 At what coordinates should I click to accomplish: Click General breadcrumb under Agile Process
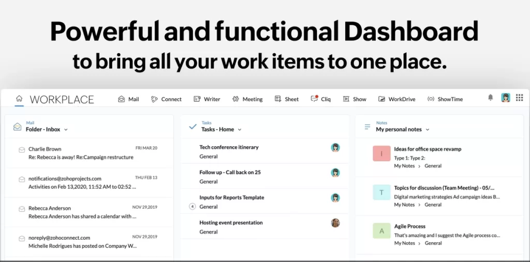433,243
